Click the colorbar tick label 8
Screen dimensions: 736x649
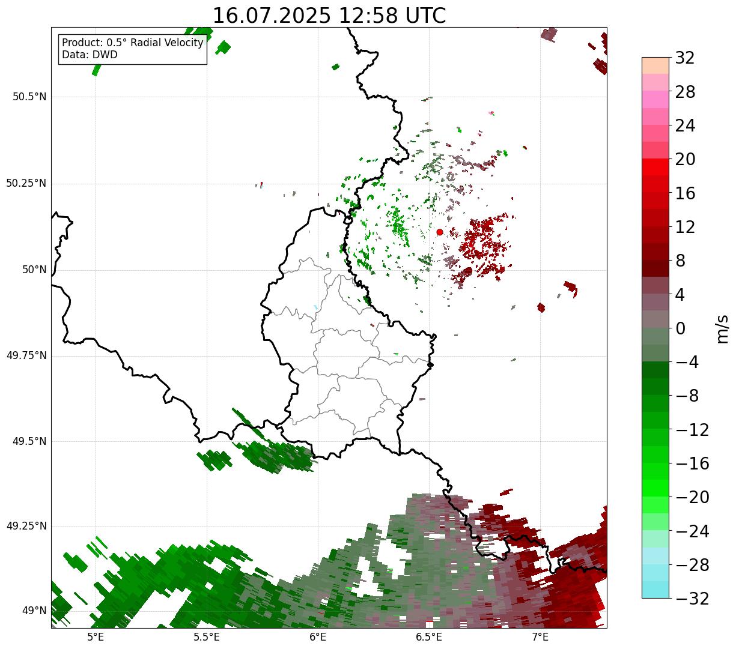tap(680, 261)
